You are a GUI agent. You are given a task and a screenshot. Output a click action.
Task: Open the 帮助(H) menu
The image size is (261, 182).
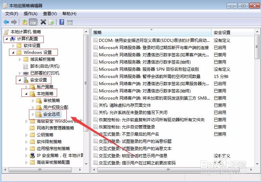[x=69, y=14]
